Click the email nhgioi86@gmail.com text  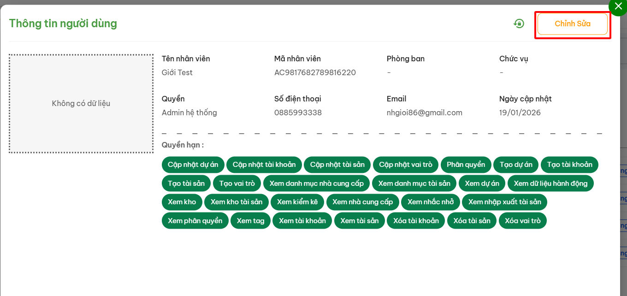[424, 112]
